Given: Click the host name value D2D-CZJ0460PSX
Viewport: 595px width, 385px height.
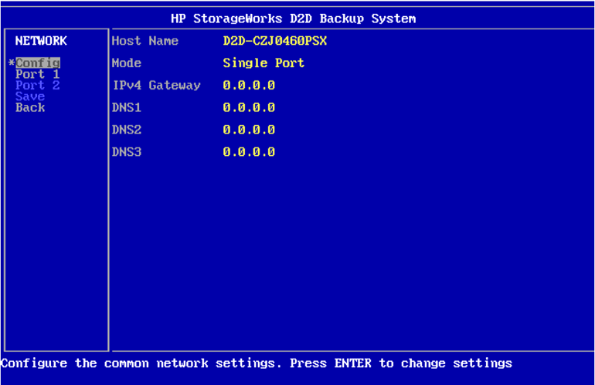Looking at the screenshot, I should click(275, 41).
